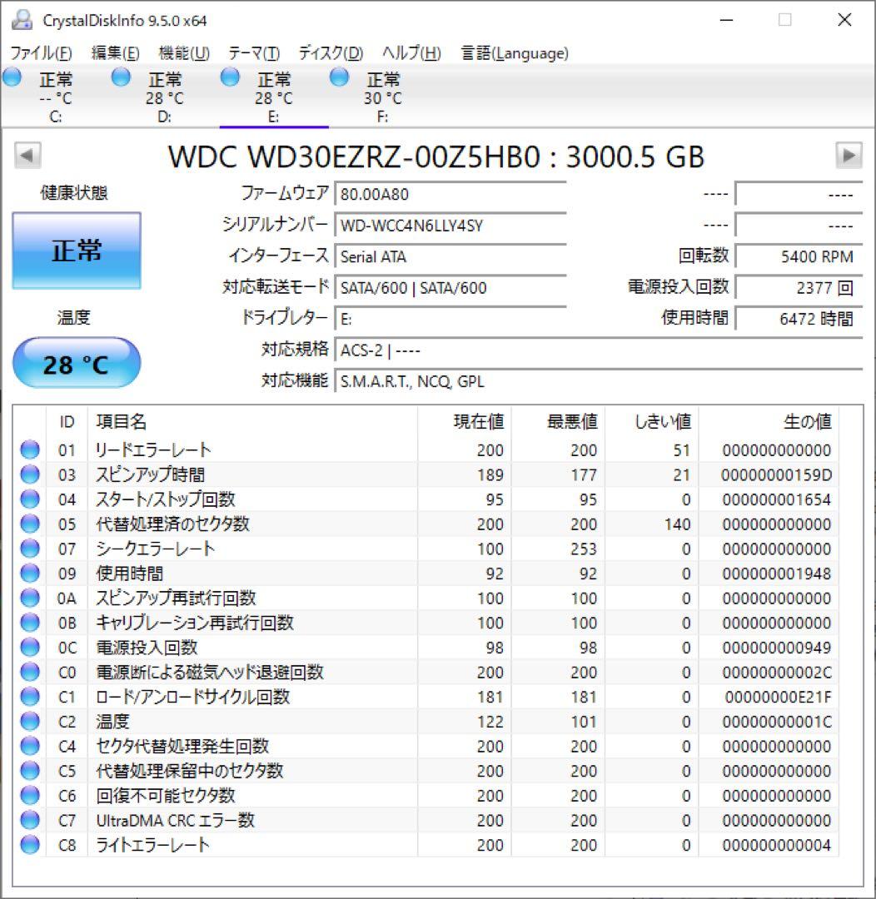Click the CrystalDiskInfo app icon in title bar
This screenshot has width=876, height=899.
pos(22,20)
